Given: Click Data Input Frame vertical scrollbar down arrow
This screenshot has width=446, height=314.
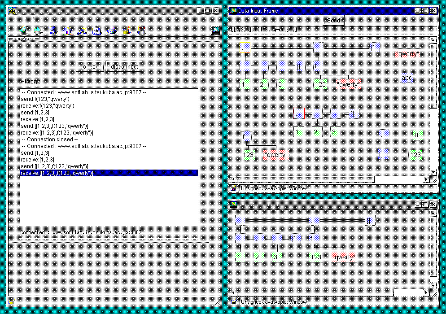Looking at the screenshot, I should [x=433, y=172].
